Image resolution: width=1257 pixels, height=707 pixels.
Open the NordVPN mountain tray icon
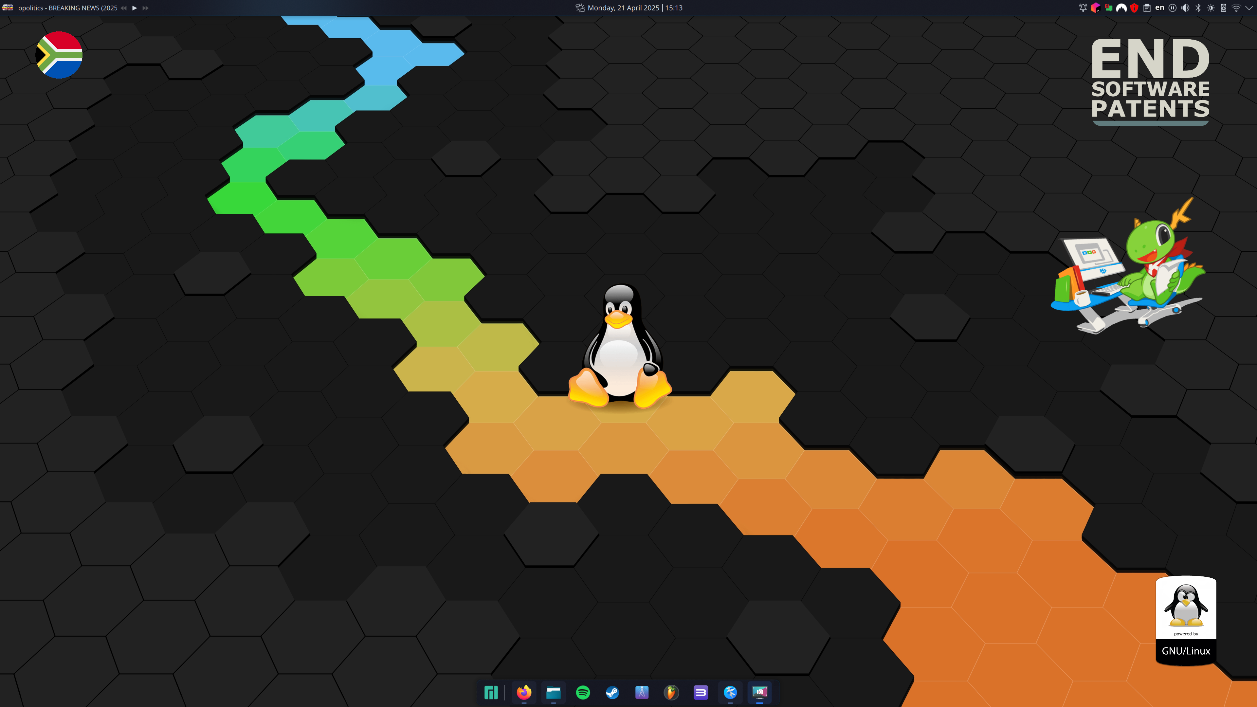click(1121, 8)
